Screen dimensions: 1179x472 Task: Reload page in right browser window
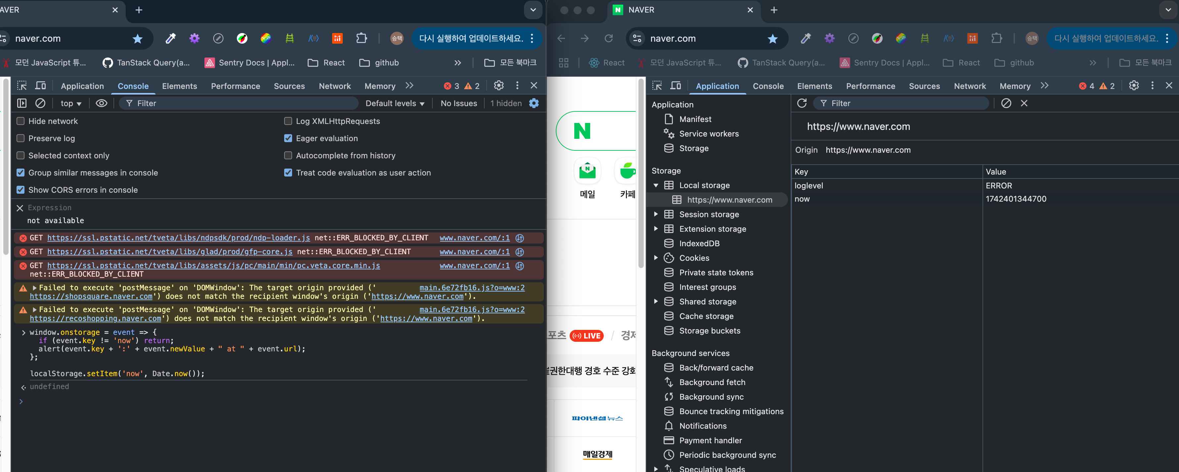pyautogui.click(x=609, y=38)
